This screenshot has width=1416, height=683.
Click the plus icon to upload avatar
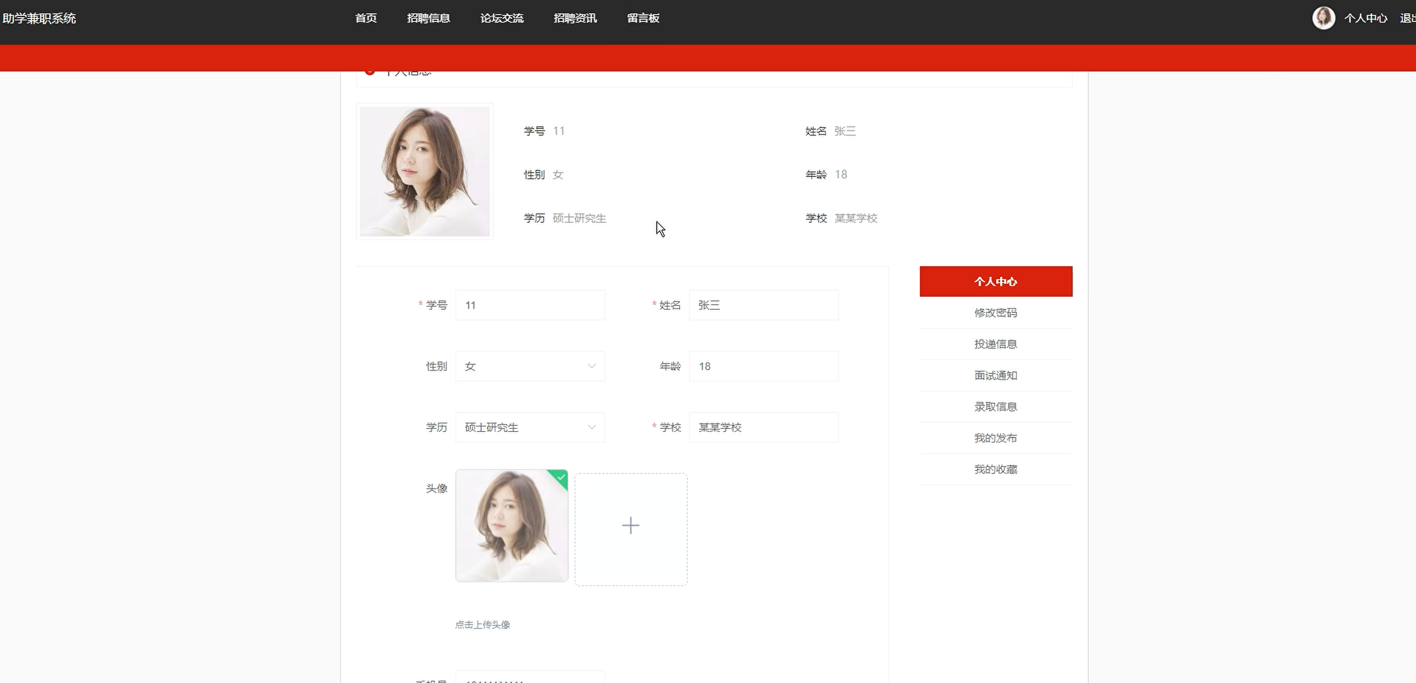(x=631, y=526)
